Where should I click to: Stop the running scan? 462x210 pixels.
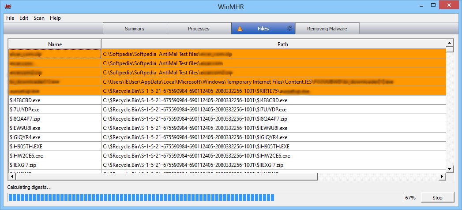pos(437,198)
